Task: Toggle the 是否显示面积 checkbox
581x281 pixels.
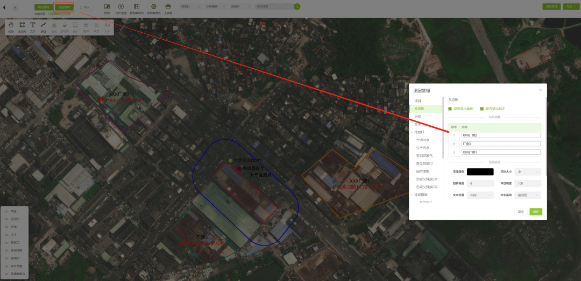Action: click(450, 109)
